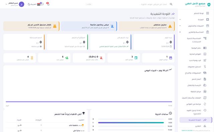Click the مزامنة من الفواتير sync icon

(x=205, y=104)
